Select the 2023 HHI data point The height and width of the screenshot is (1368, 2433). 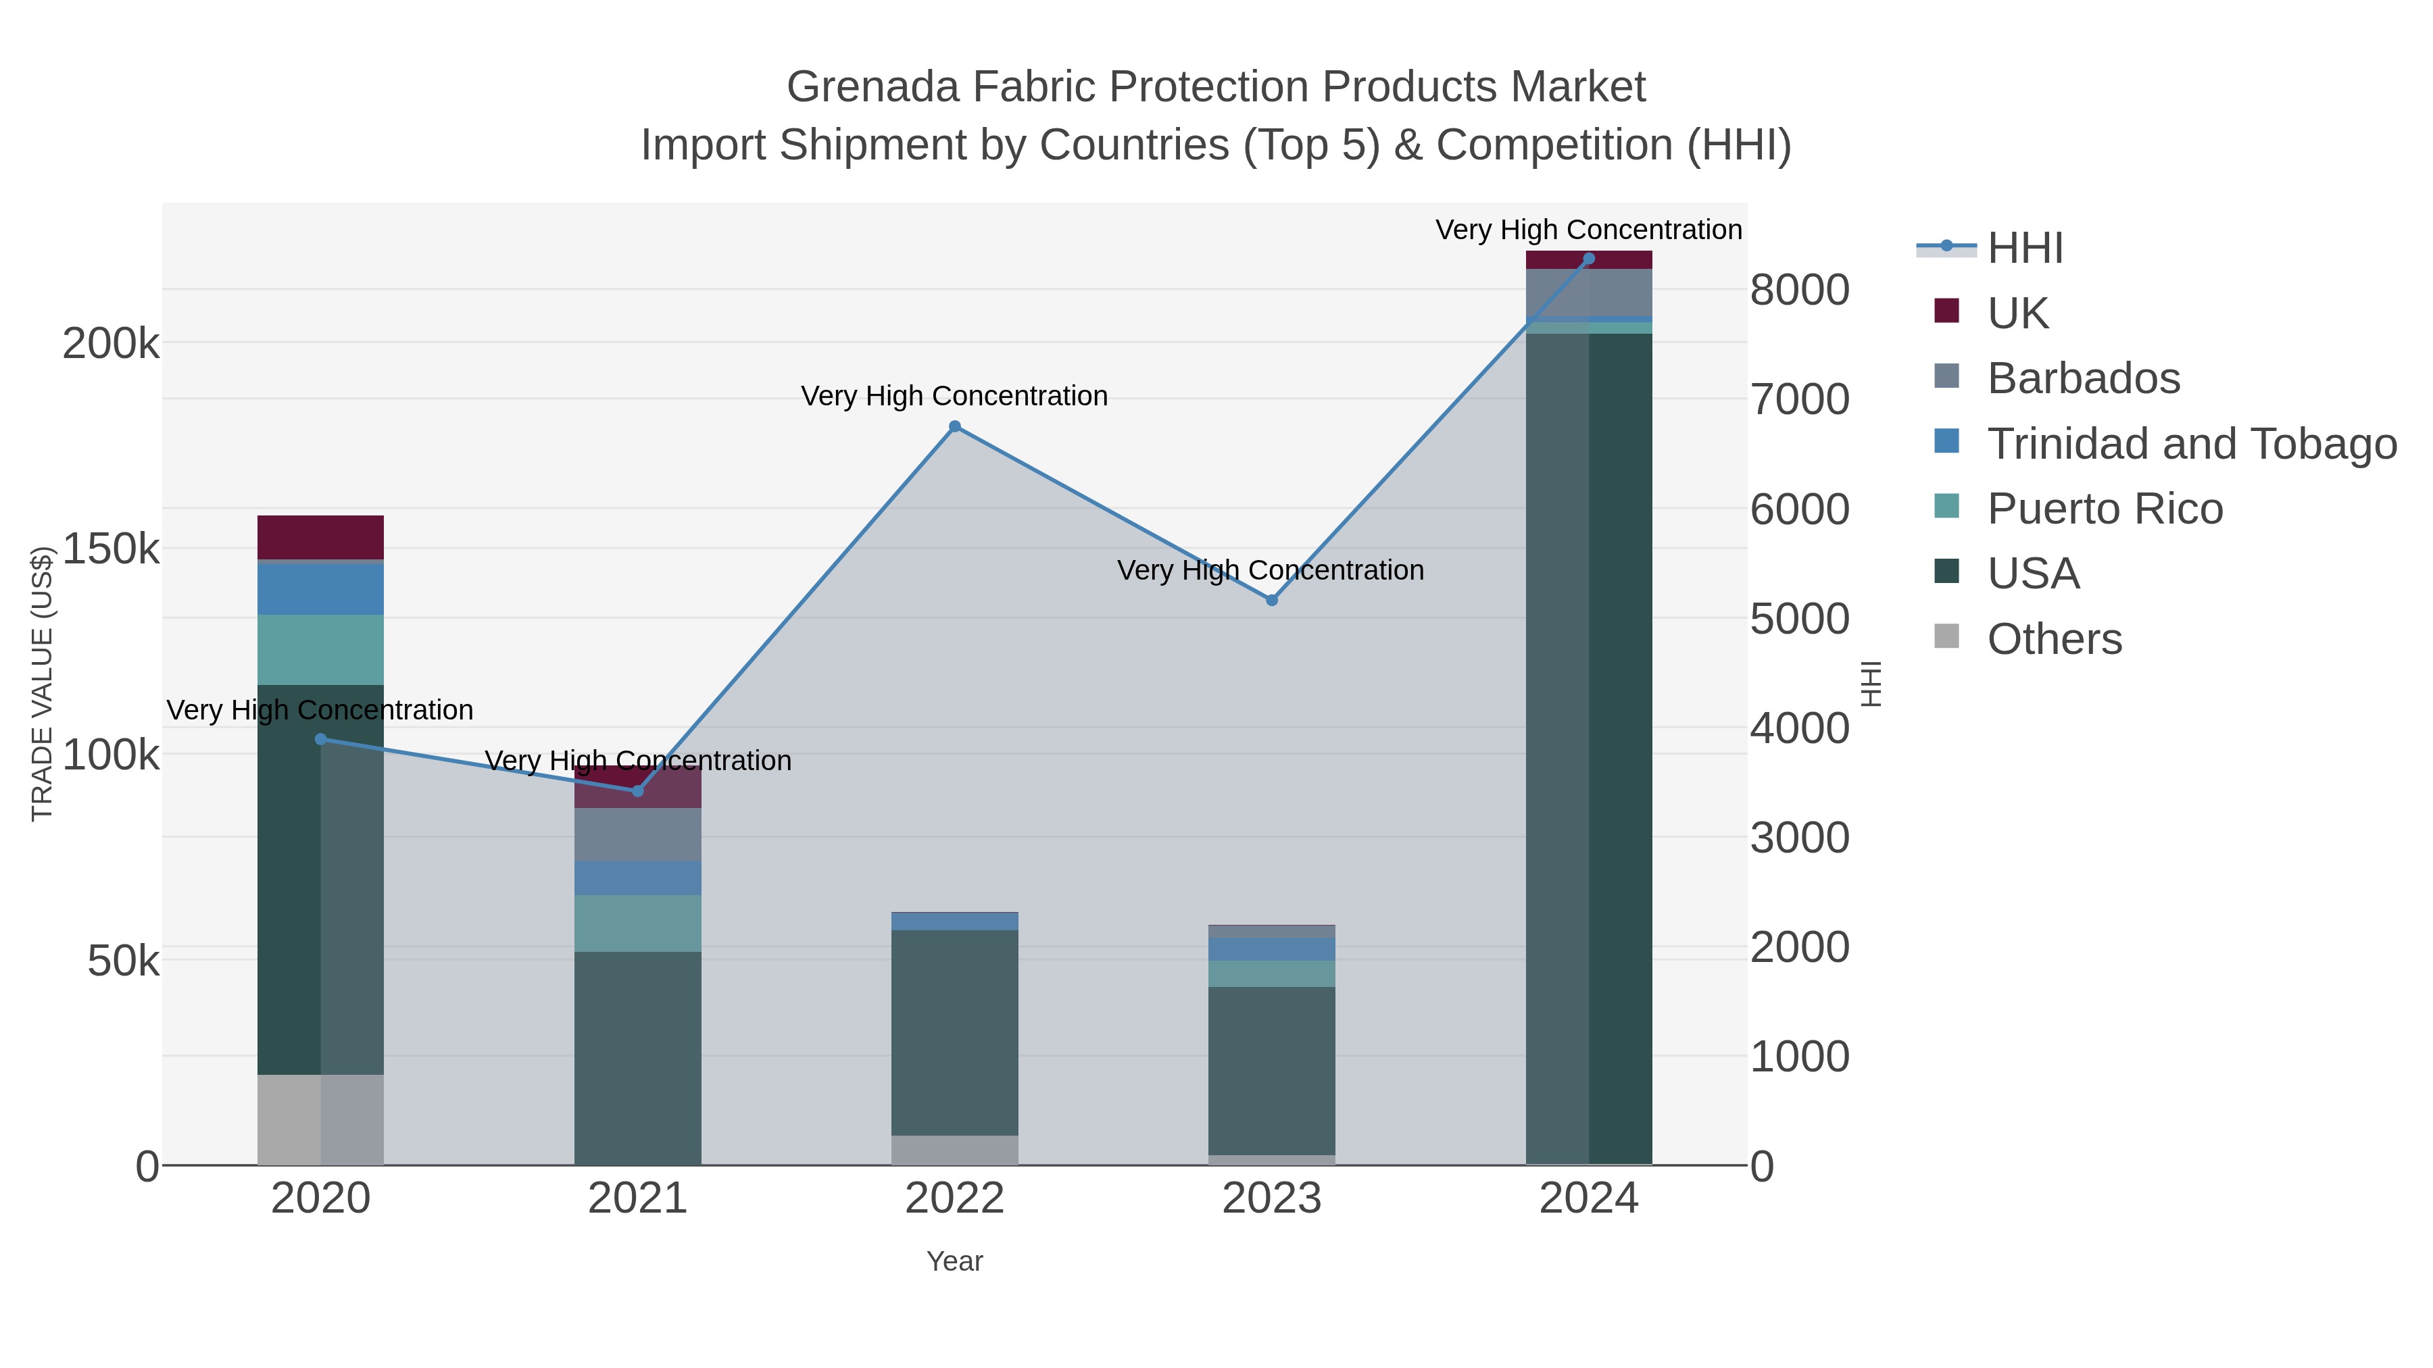tap(1272, 601)
